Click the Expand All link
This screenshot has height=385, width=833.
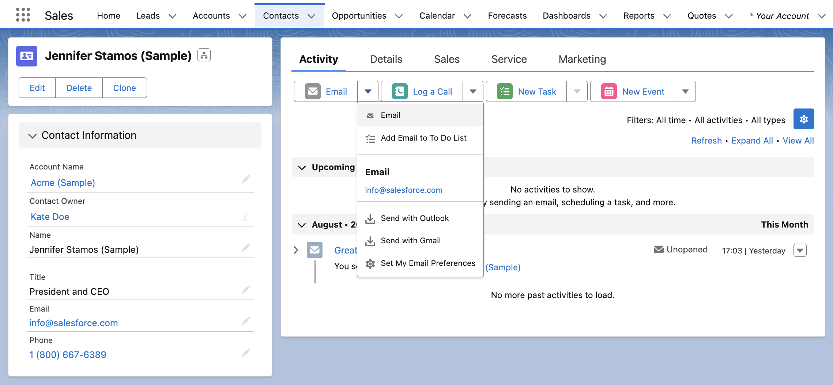752,141
